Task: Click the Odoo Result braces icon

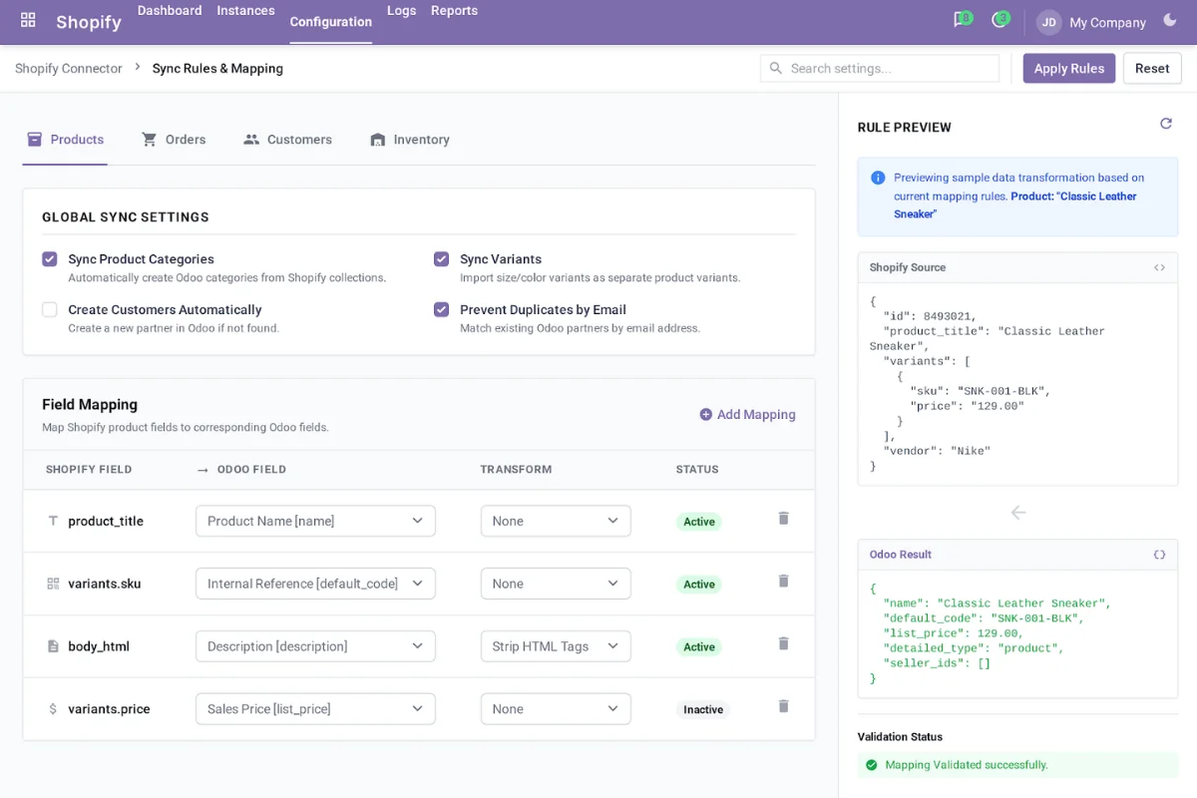Action: 1159,555
